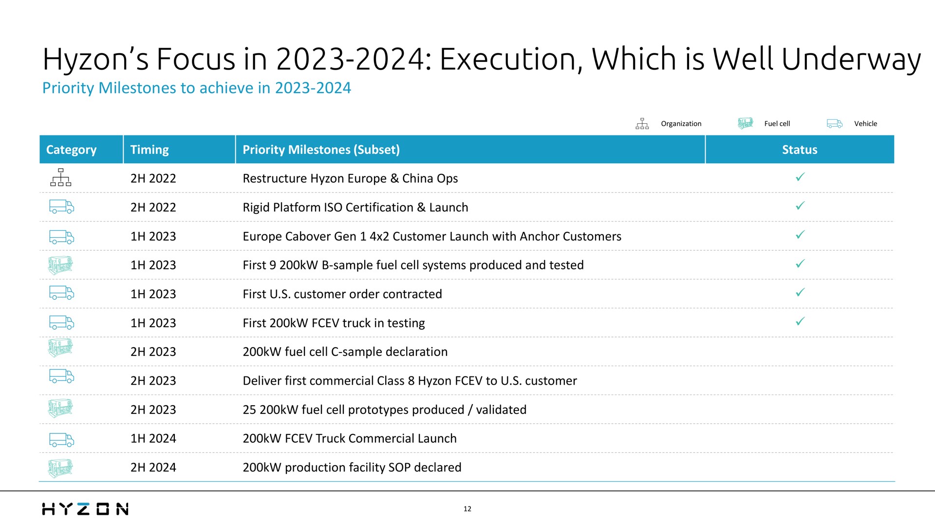The height and width of the screenshot is (526, 935).
Task: Click timing '2H 2023' in C-sample declaration row
Action: coord(153,352)
